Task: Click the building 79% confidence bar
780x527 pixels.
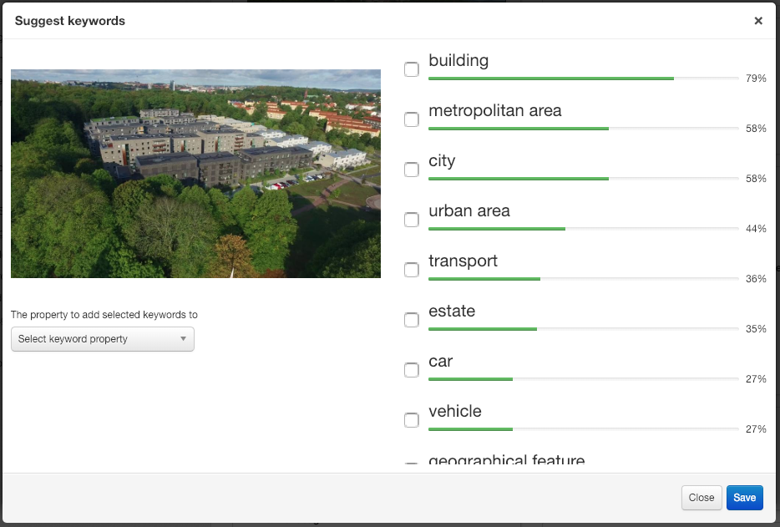Action: tap(583, 79)
